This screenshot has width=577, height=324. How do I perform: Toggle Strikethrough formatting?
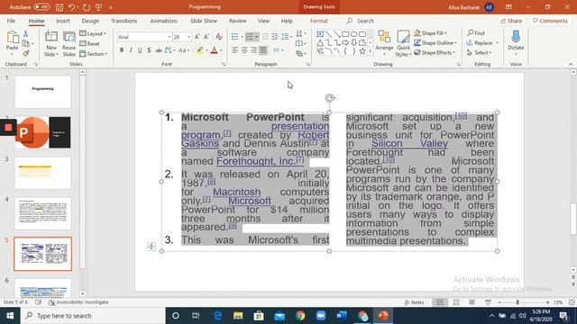tap(159, 50)
